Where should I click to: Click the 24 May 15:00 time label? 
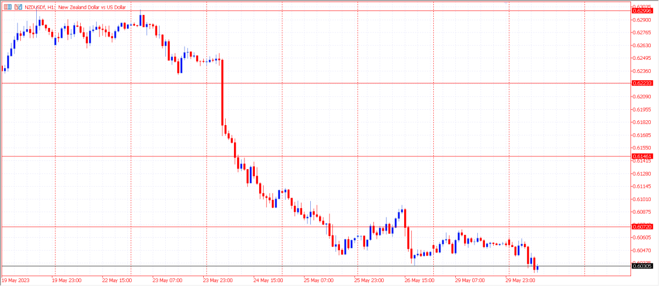point(269,281)
